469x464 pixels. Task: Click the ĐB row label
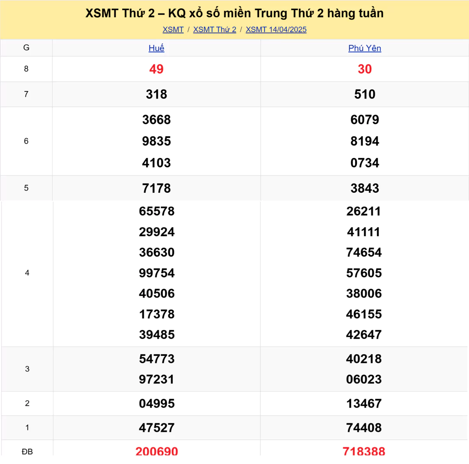[27, 451]
